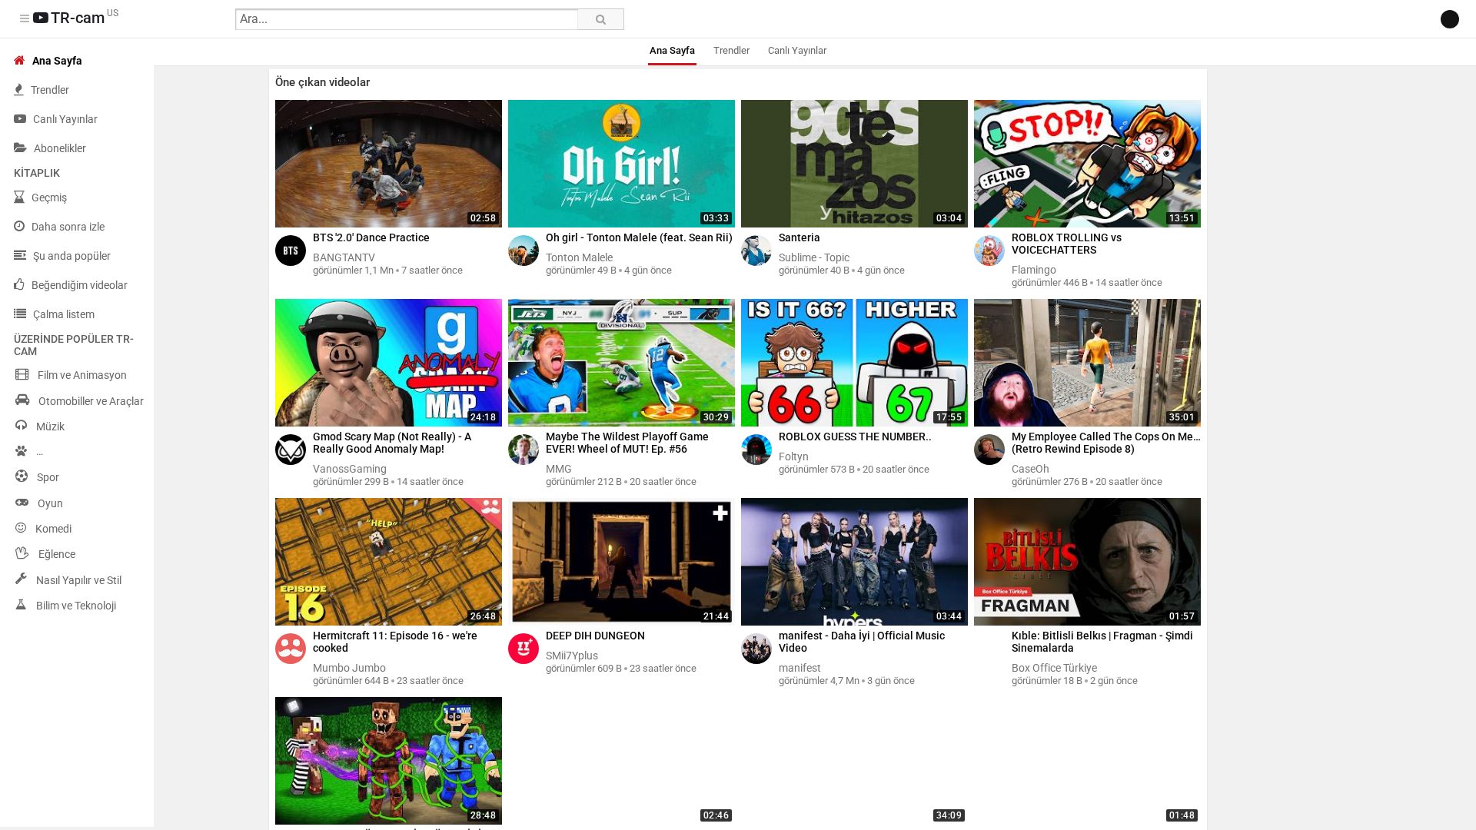Open Trendler in the sidebar
The image size is (1476, 830).
click(49, 90)
